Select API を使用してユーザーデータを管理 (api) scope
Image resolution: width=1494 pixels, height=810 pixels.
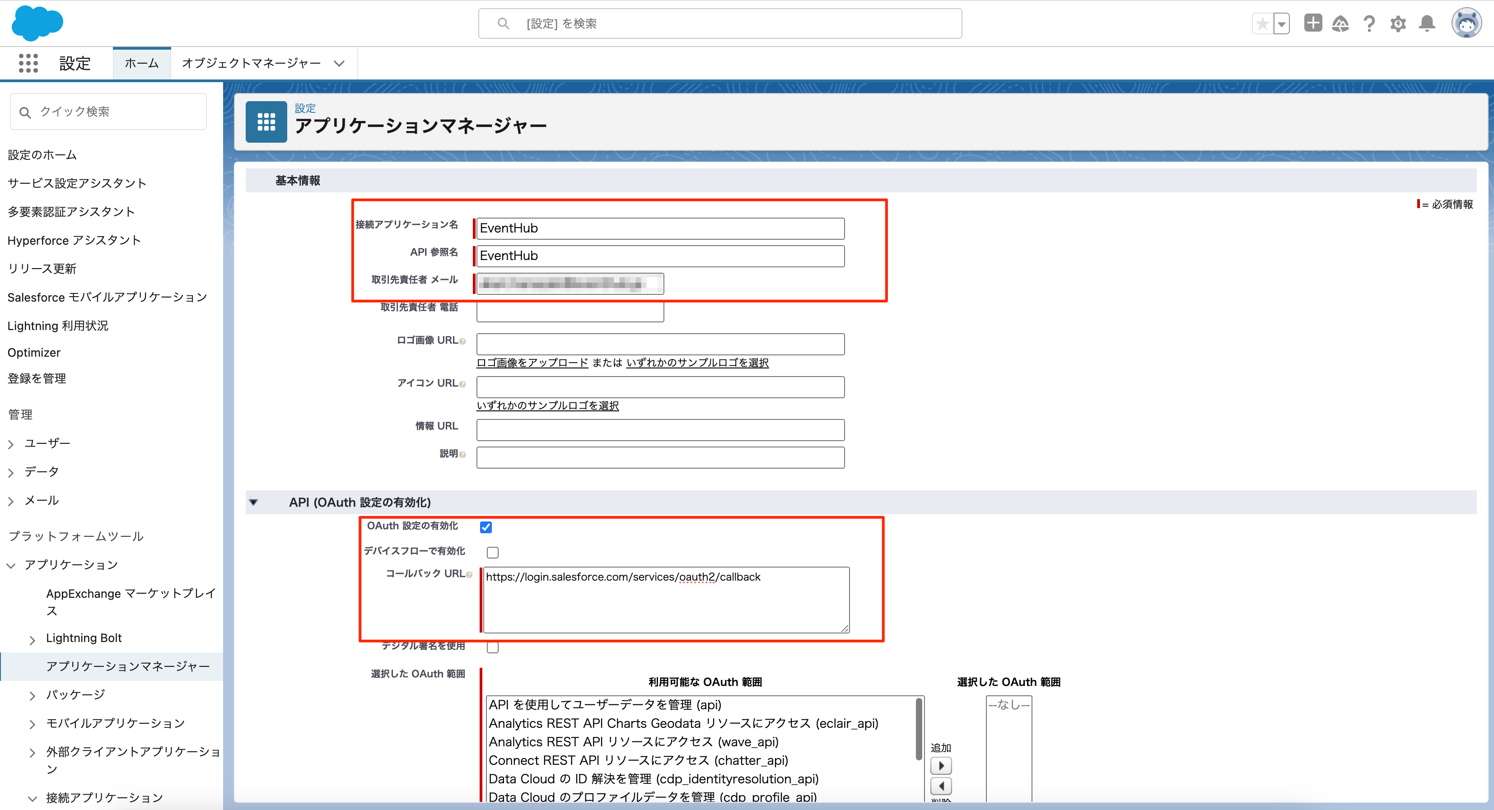point(605,705)
